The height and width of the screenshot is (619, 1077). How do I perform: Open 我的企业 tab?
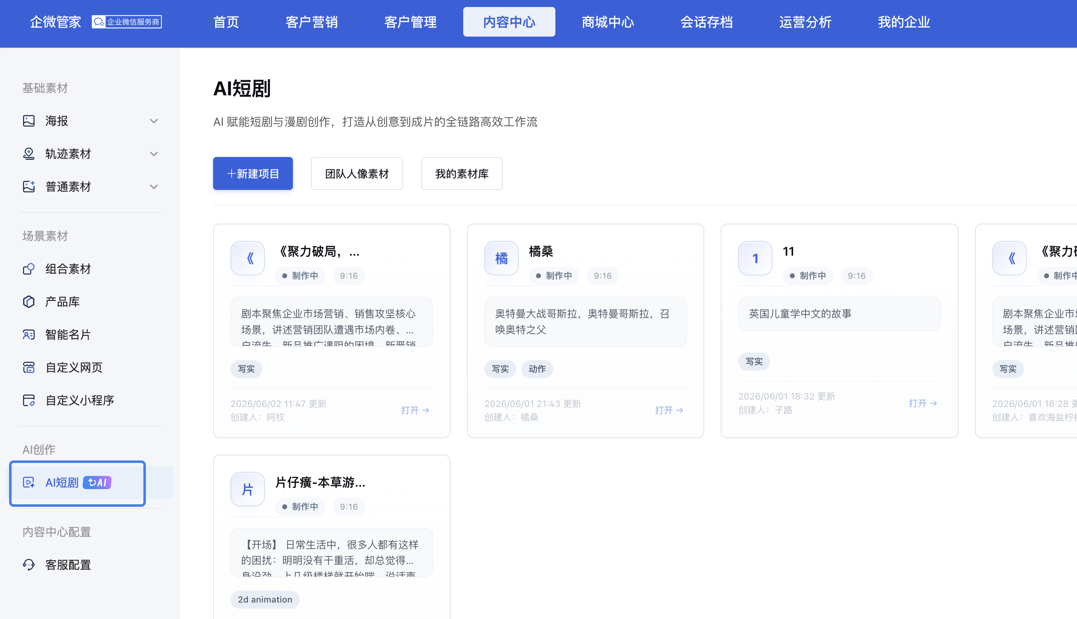(904, 22)
